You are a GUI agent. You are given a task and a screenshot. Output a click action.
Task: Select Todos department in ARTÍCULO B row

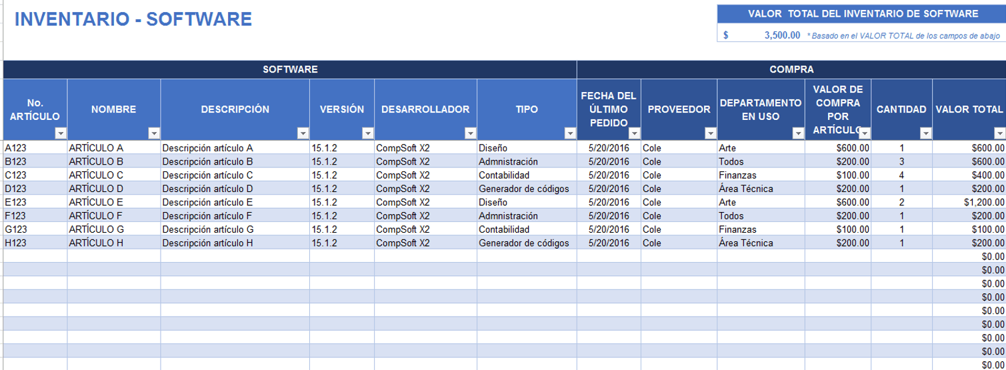(761, 161)
